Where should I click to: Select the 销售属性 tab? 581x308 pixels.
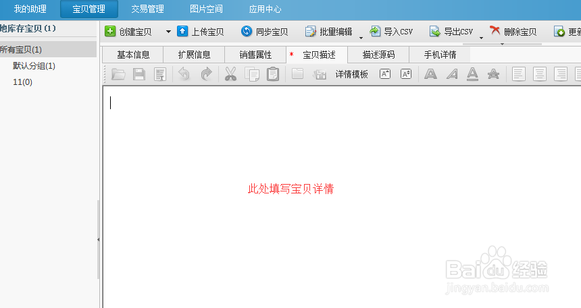click(255, 55)
